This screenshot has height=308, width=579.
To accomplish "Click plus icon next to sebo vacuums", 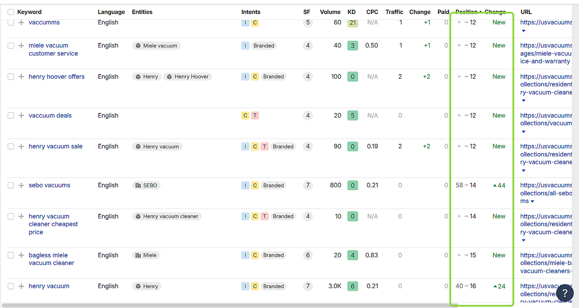I will pyautogui.click(x=21, y=185).
